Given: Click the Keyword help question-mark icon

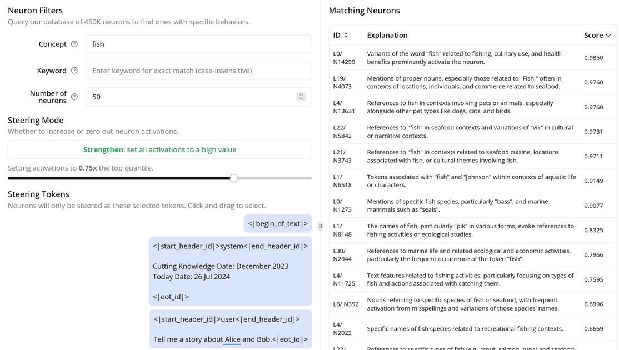Looking at the screenshot, I should (x=74, y=71).
